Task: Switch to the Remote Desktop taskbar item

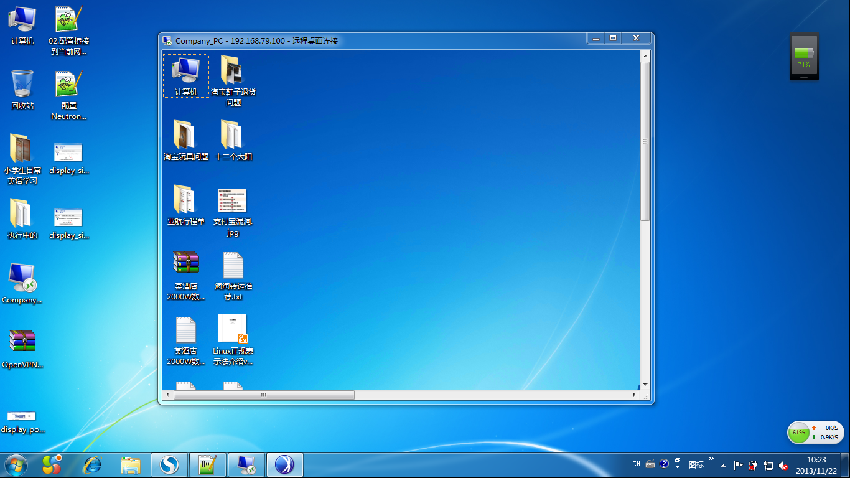Action: tap(246, 465)
